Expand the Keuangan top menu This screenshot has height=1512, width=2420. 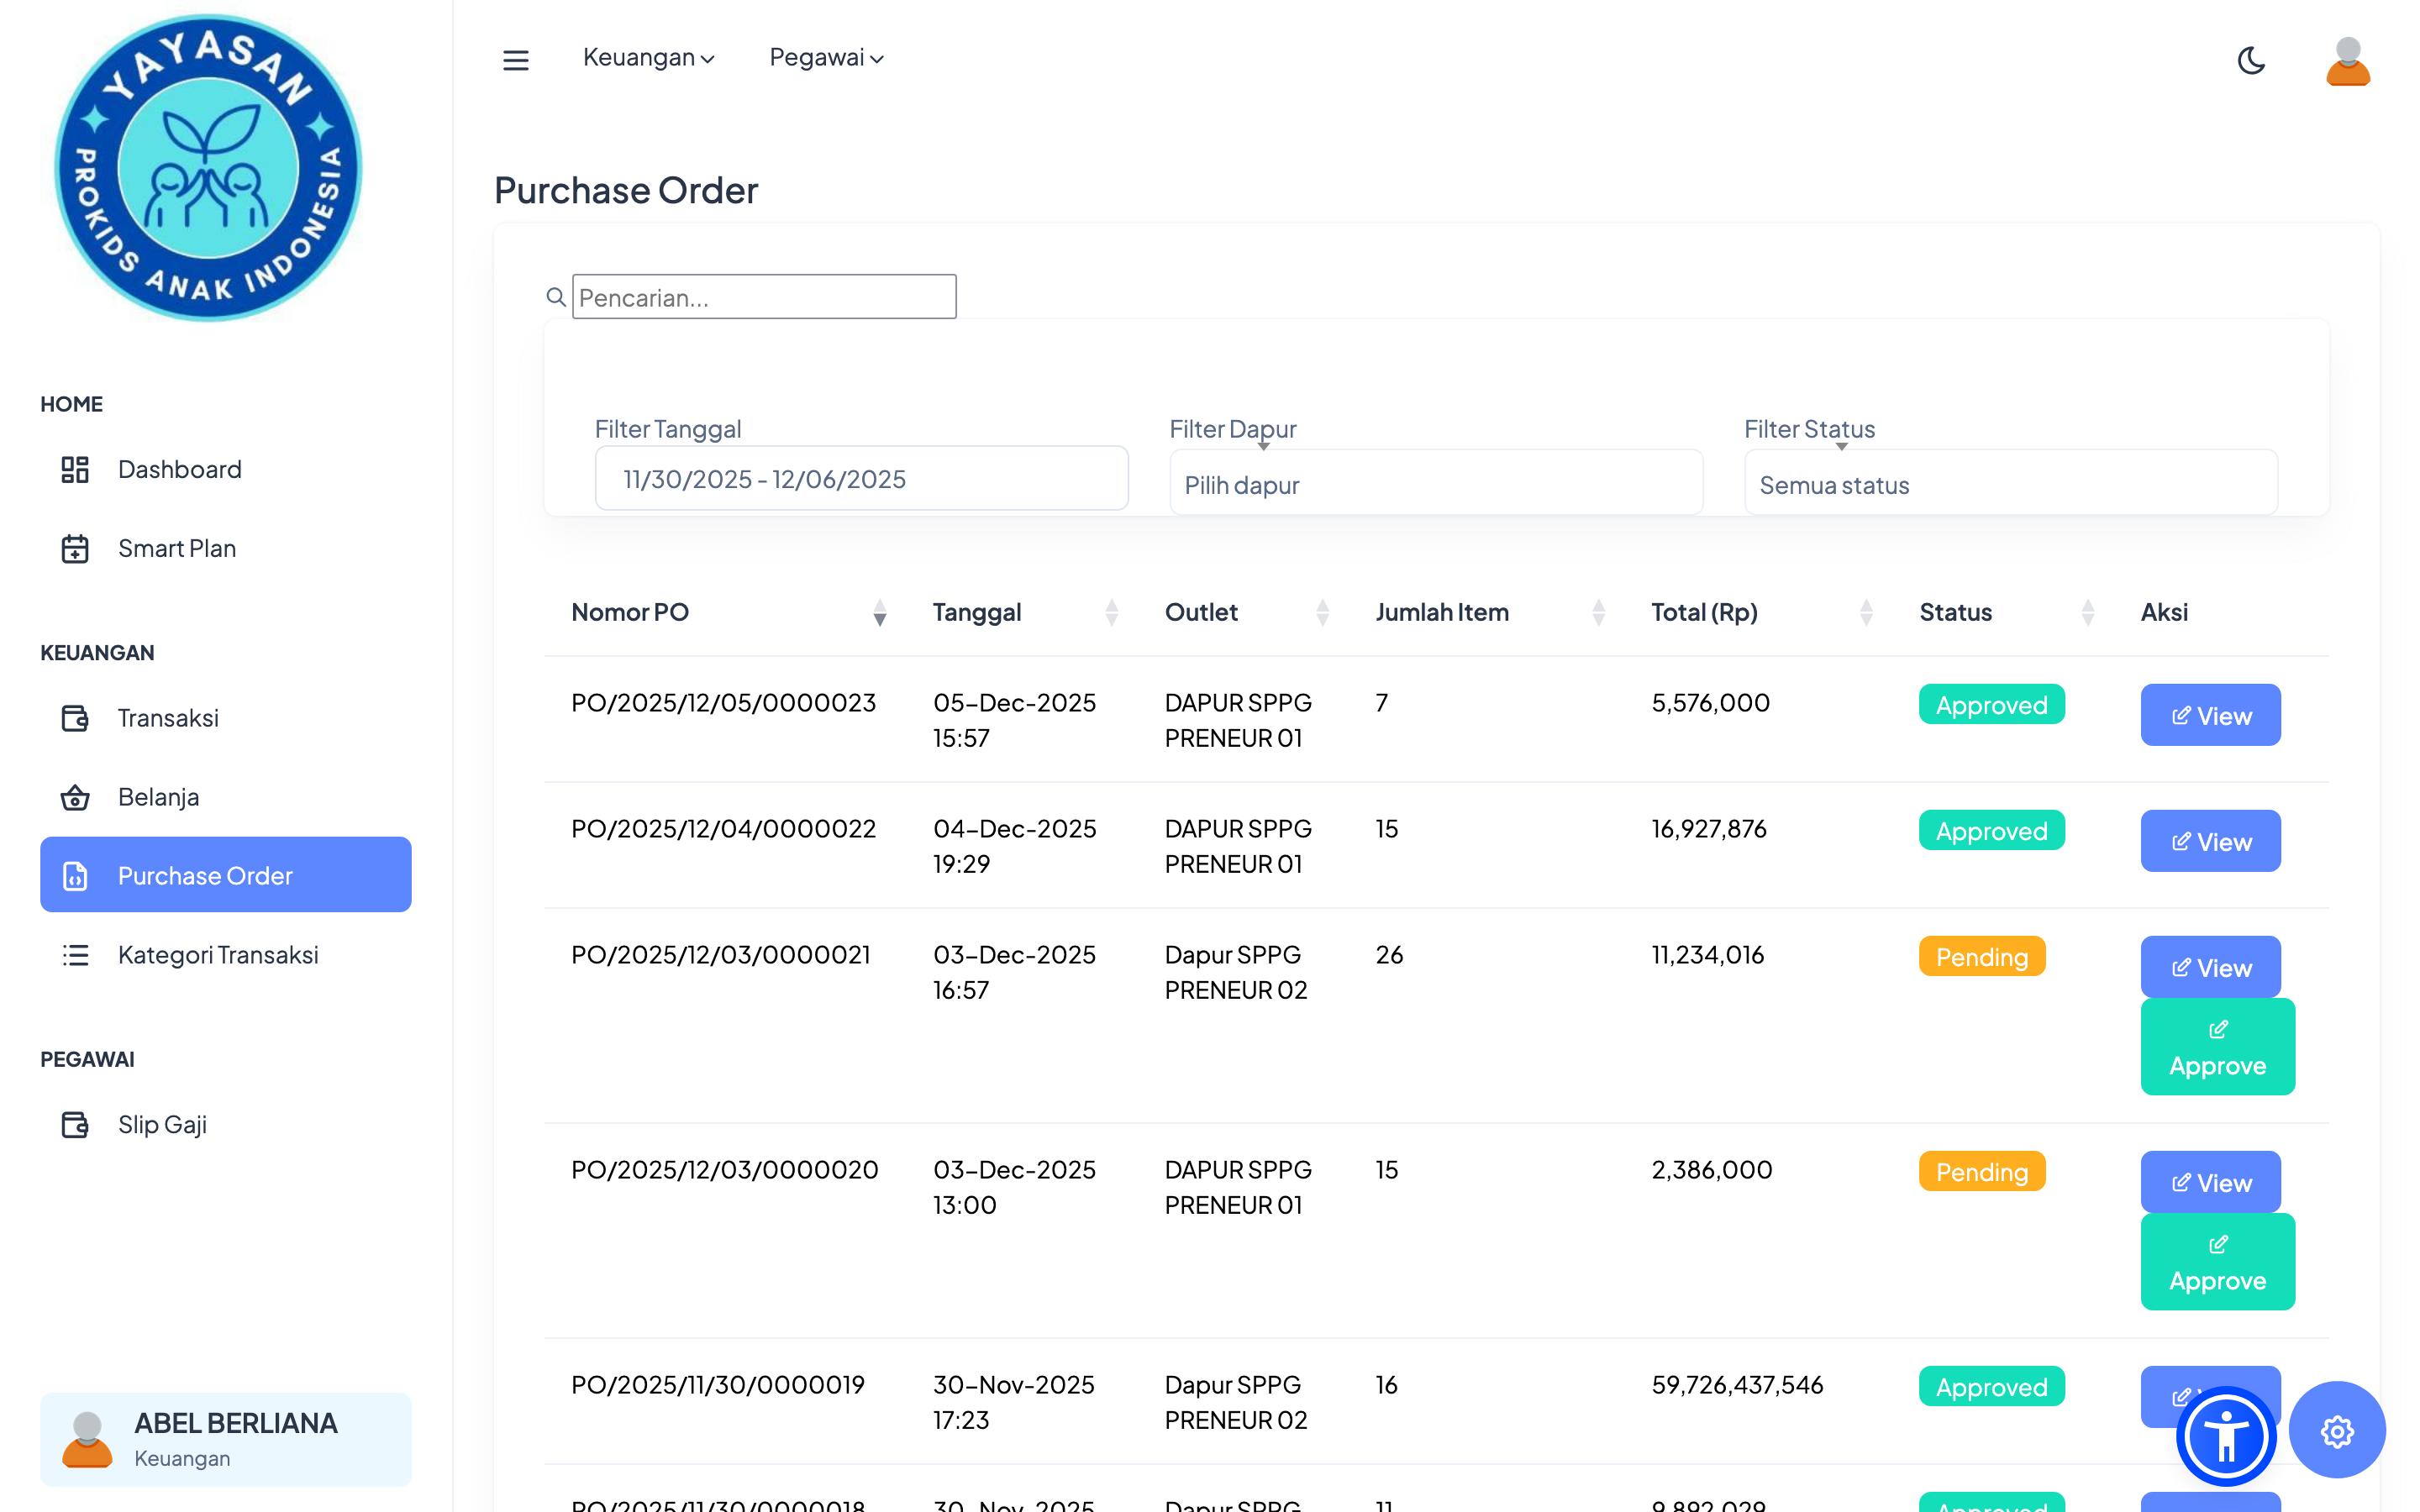648,58
